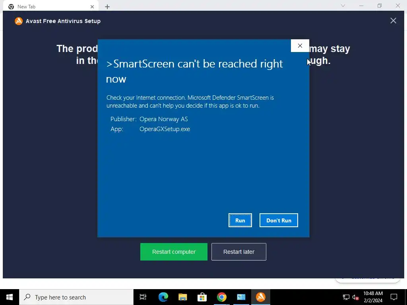407x305 pixels.
Task: Switch to the Avast installer taskbar icon
Action: [261, 297]
